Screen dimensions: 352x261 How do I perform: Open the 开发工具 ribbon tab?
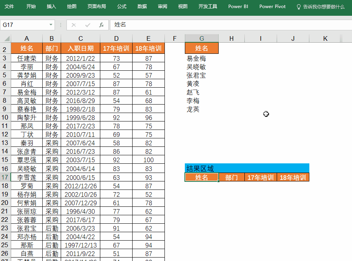208,7
